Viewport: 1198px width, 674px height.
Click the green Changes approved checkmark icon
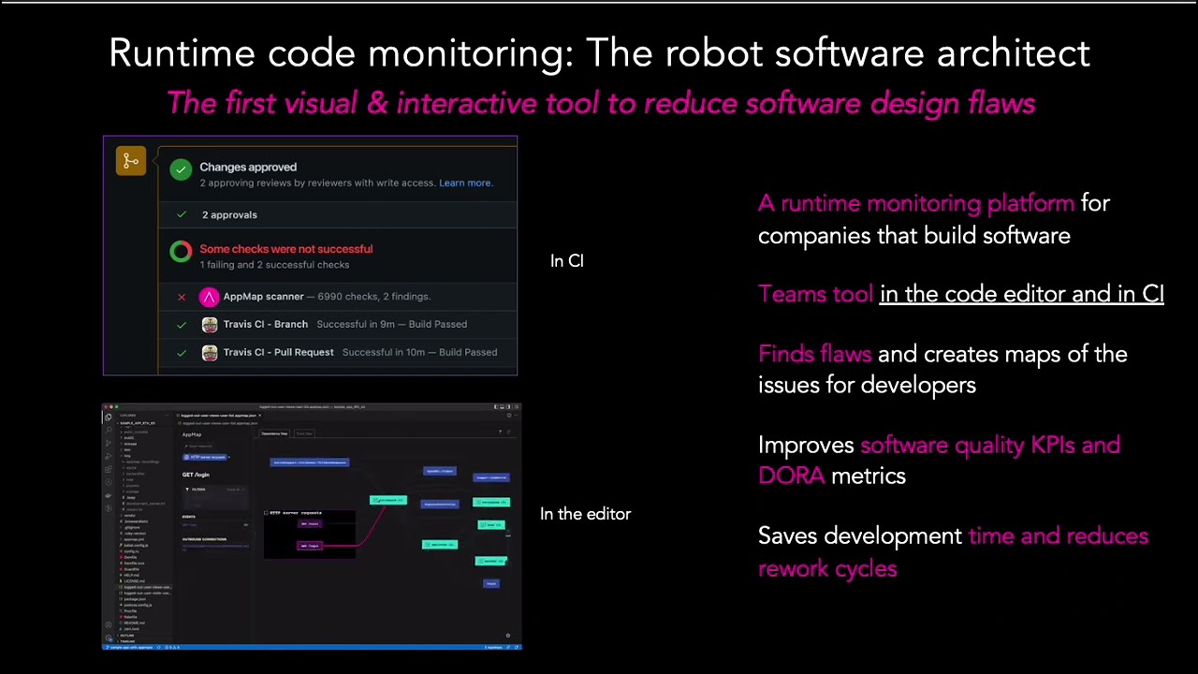tap(181, 169)
